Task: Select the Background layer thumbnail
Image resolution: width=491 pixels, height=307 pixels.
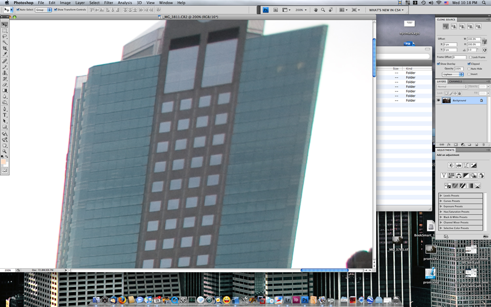Action: pyautogui.click(x=446, y=100)
